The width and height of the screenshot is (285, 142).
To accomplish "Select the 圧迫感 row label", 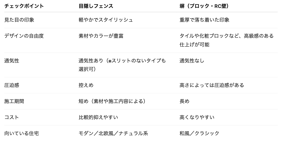I will pyautogui.click(x=12, y=85).
